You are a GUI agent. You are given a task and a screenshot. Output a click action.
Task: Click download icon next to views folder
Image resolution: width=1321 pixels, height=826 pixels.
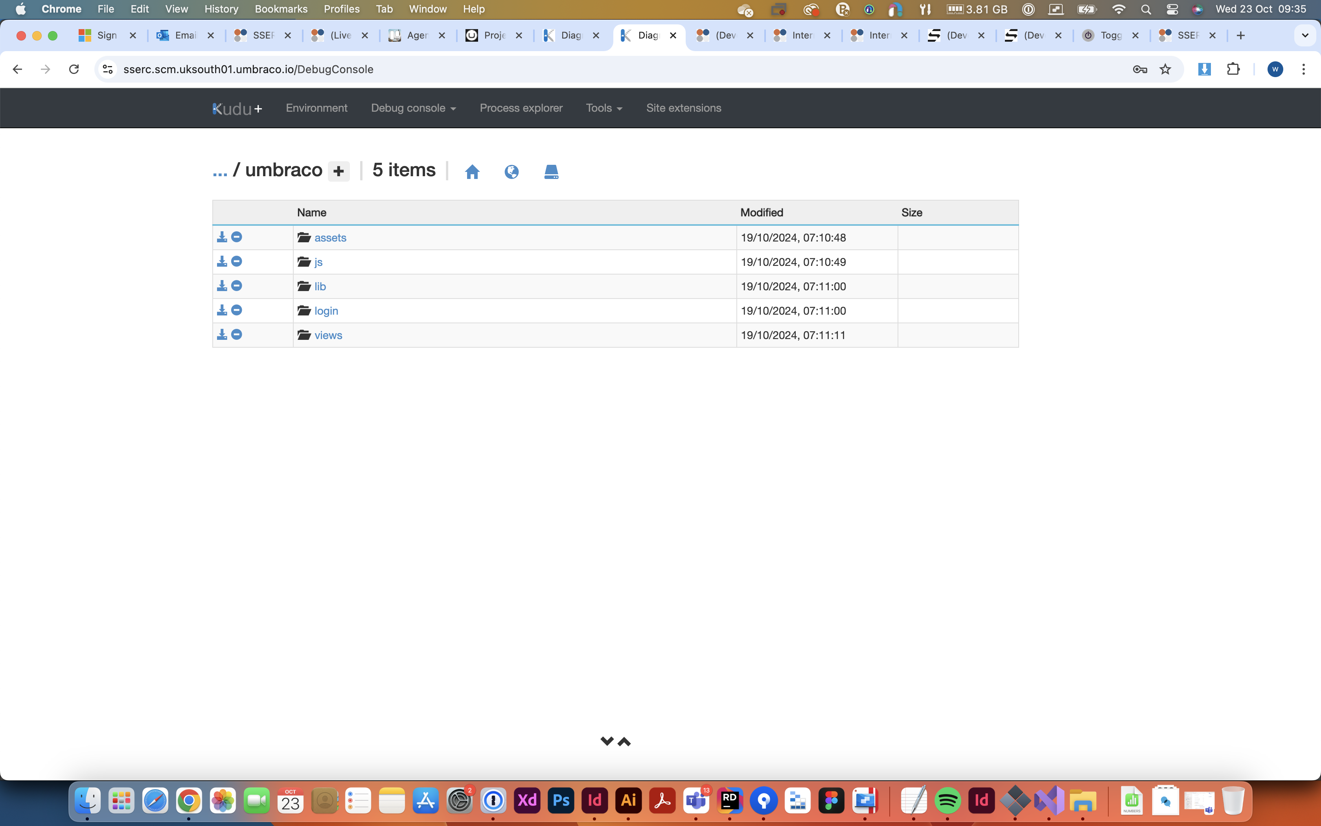(223, 334)
